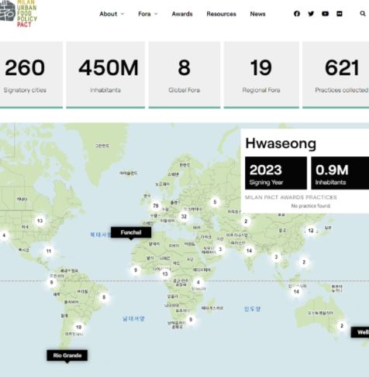Open the Facebook social icon
369x377 pixels.
297,14
